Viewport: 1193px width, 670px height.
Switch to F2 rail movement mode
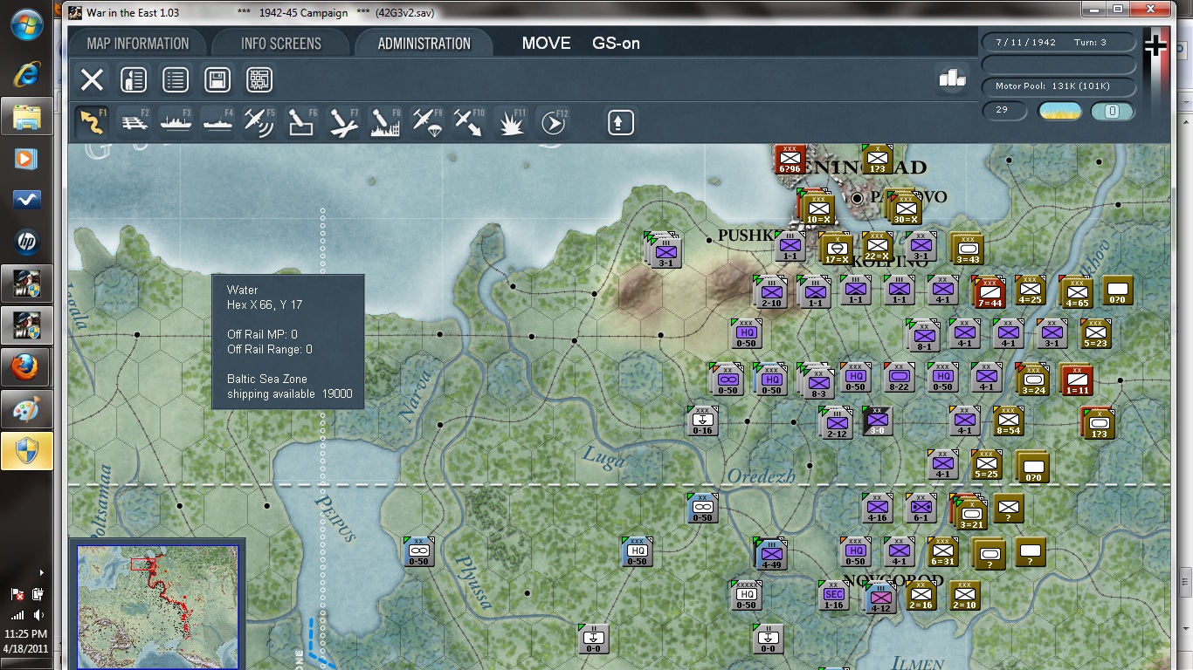click(134, 122)
